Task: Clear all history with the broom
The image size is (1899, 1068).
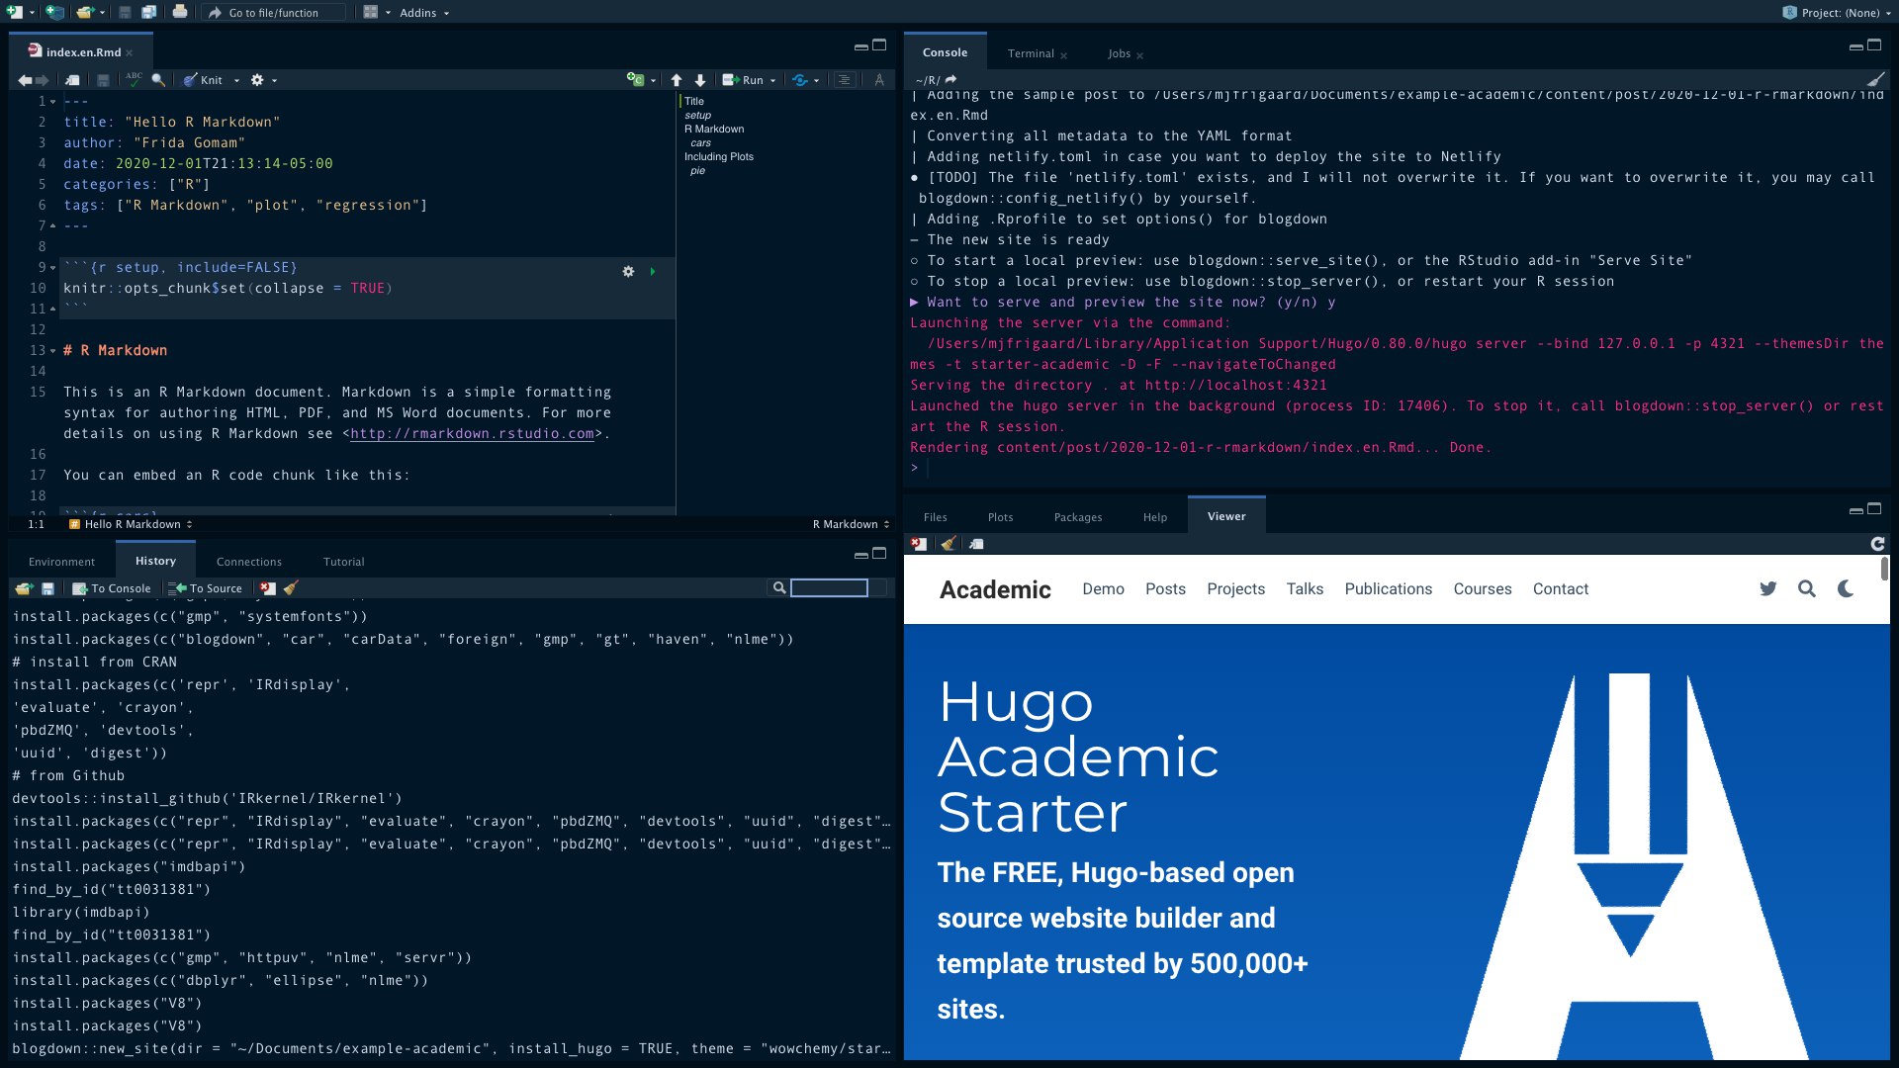Action: [x=291, y=588]
